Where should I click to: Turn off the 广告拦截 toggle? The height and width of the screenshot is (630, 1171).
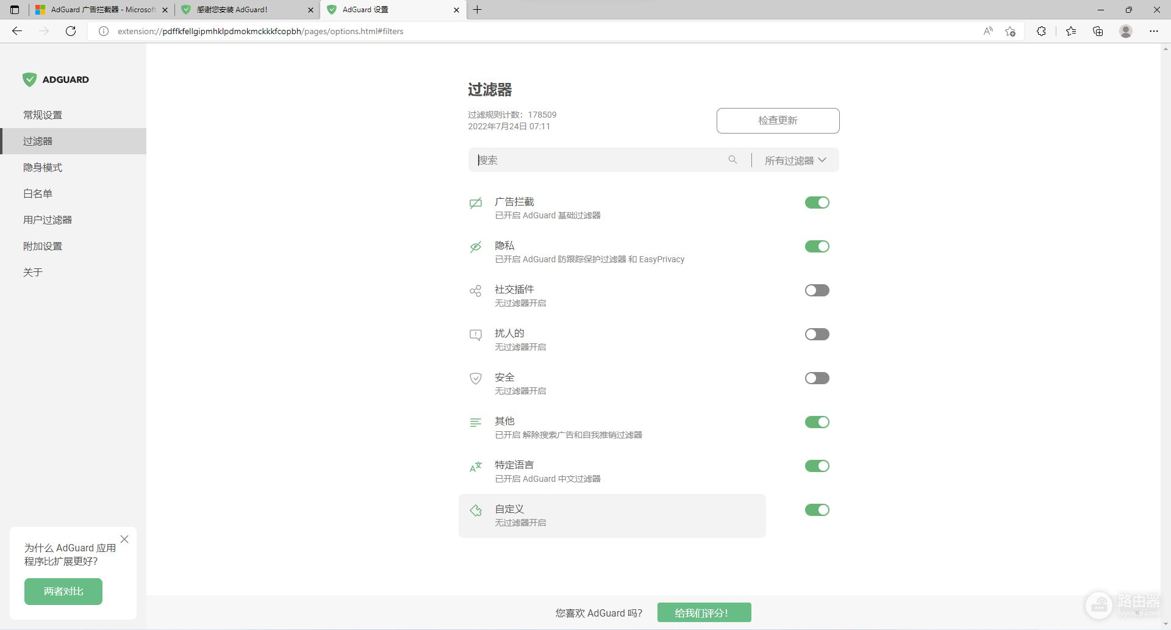[x=817, y=202]
